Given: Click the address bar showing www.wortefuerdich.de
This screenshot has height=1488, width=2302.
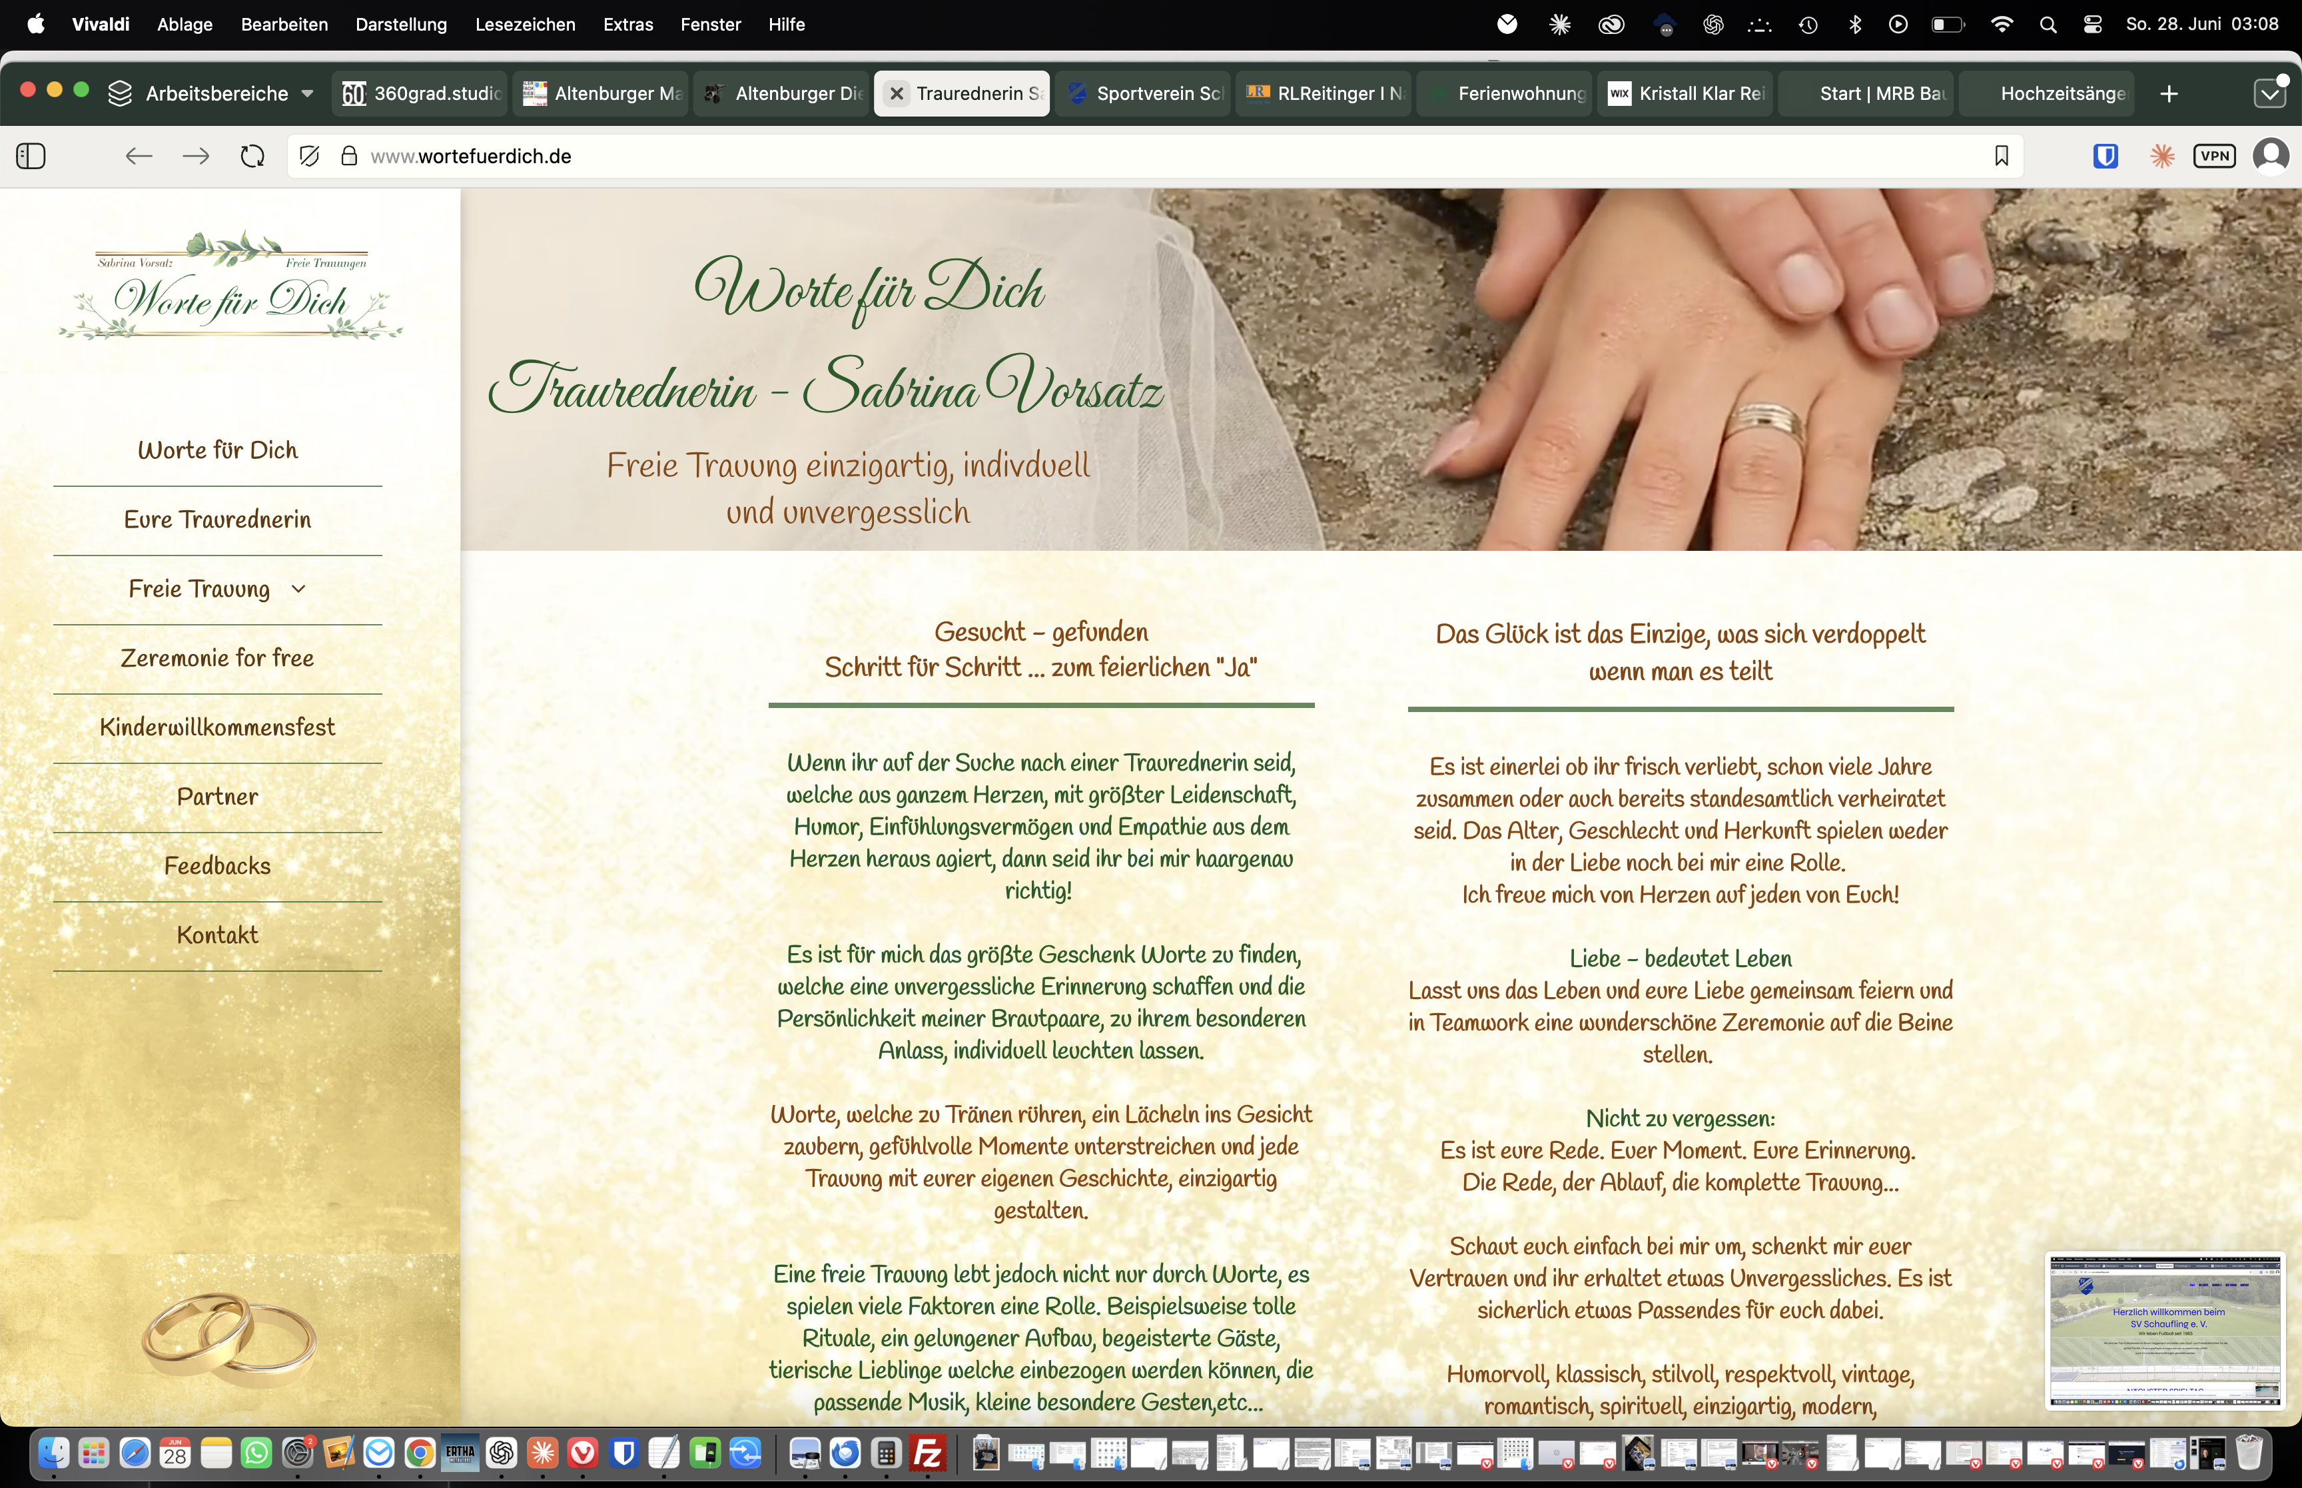Looking at the screenshot, I should [1154, 156].
